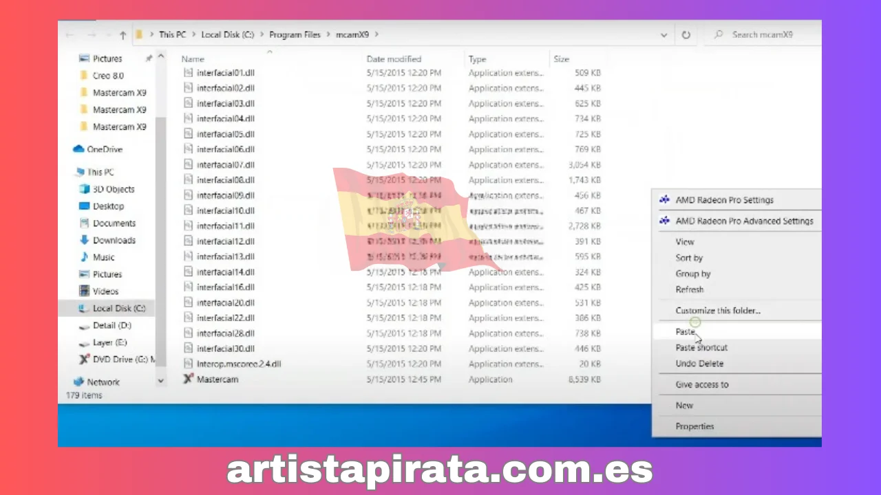881x495 pixels.
Task: Click the Refresh button beside address bar
Action: click(686, 34)
